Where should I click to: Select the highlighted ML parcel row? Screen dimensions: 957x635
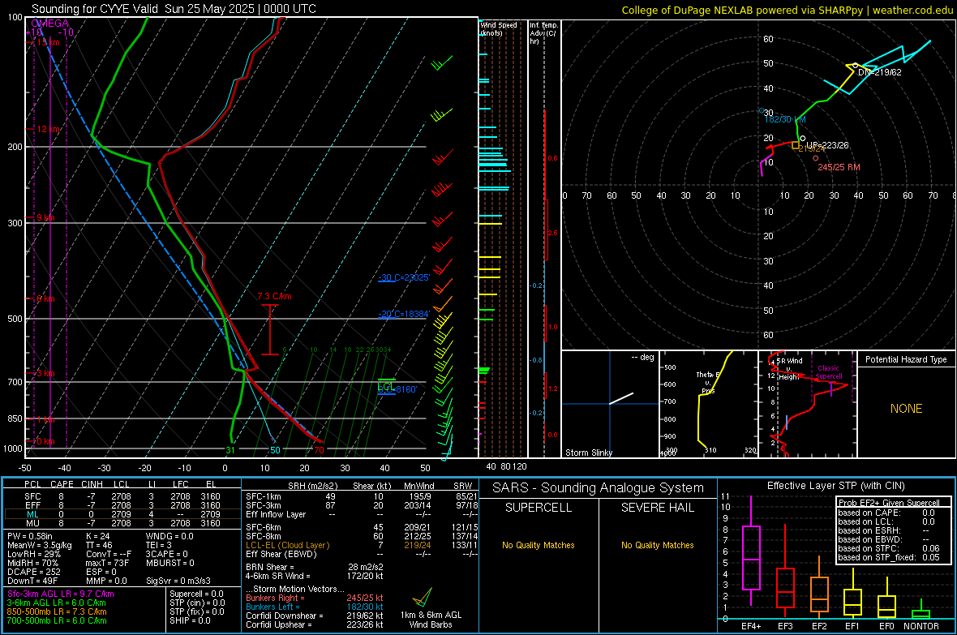[122, 514]
